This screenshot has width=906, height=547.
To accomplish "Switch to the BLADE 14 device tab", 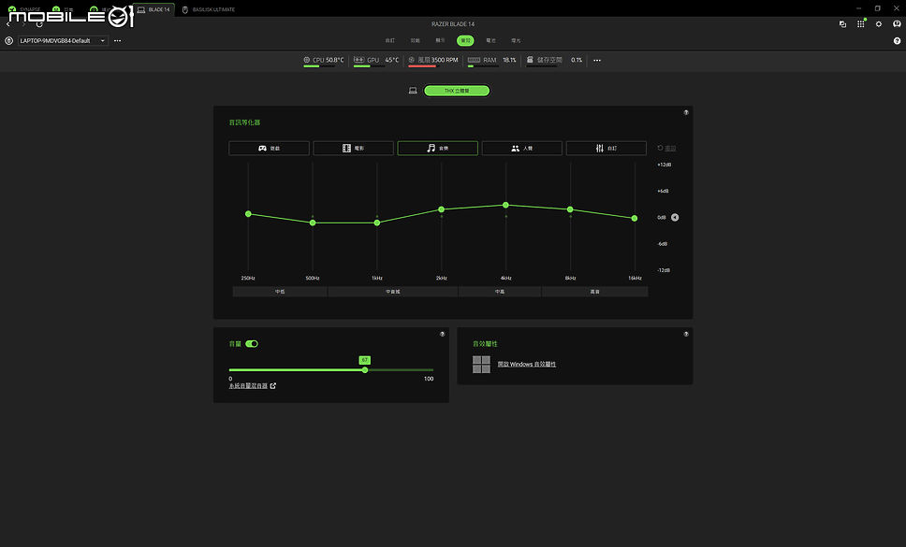I will coord(153,9).
